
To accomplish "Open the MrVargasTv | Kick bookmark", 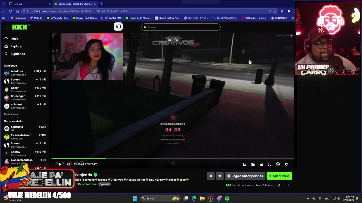I will click(x=57, y=18).
